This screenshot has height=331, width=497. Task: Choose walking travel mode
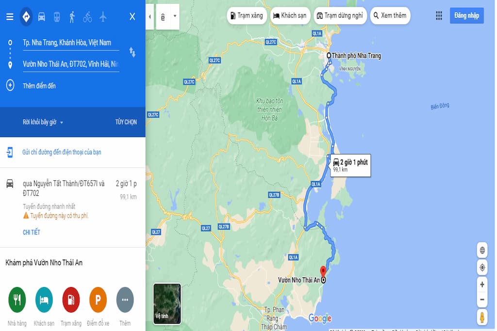point(72,17)
